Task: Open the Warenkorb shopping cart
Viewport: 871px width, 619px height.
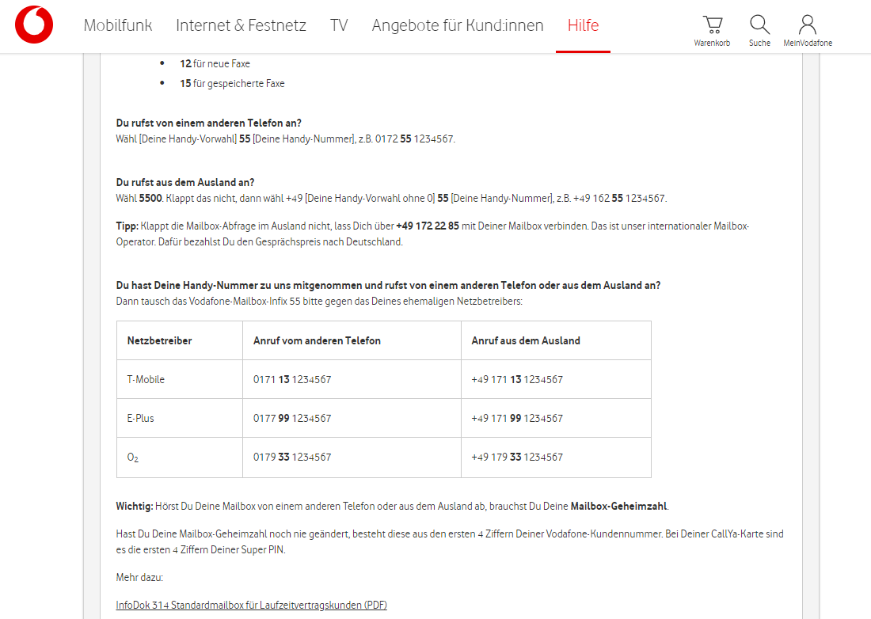Action: click(712, 31)
